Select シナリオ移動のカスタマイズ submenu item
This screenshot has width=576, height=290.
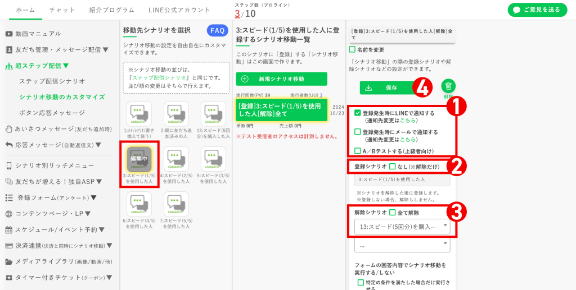[62, 97]
